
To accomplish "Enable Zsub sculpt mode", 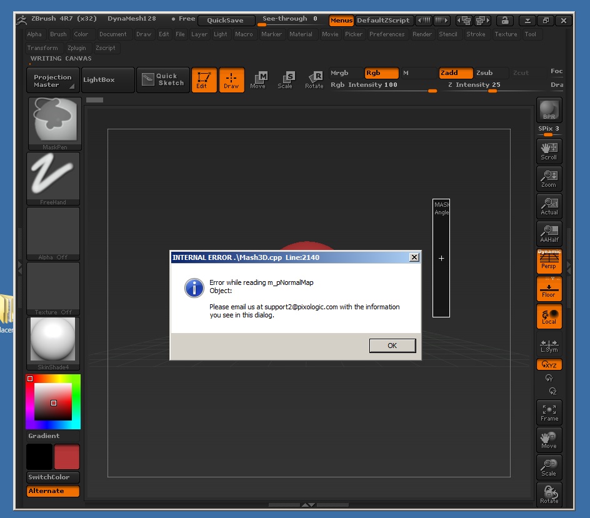I will click(x=492, y=73).
